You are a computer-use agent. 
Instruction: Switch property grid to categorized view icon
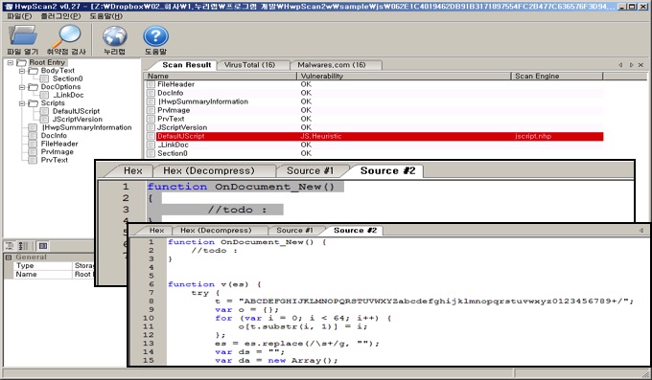(x=10, y=246)
